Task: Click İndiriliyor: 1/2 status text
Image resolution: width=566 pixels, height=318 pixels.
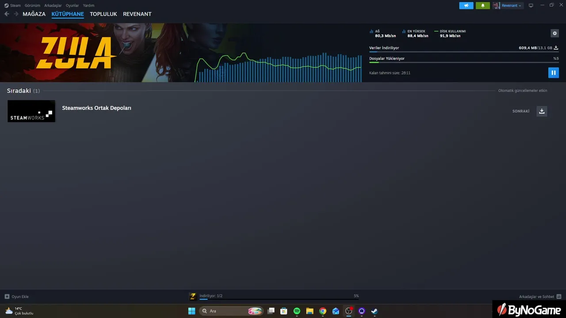Action: click(211, 296)
